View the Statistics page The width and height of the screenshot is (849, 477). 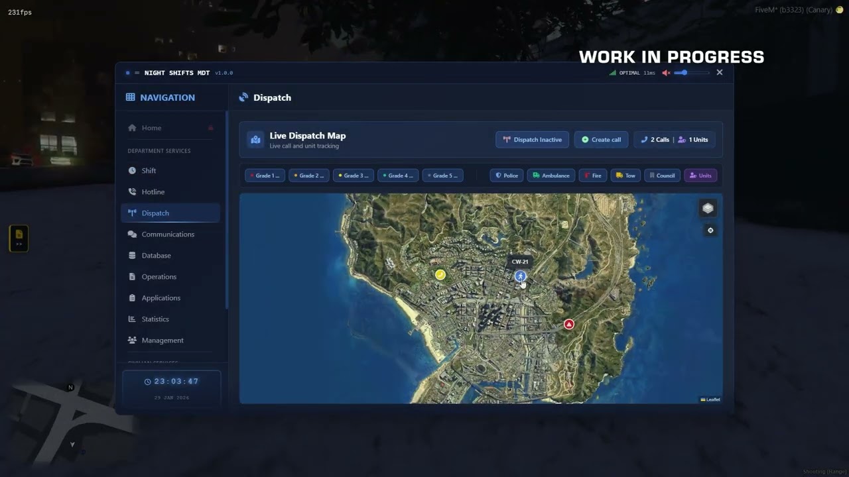pyautogui.click(x=170, y=319)
